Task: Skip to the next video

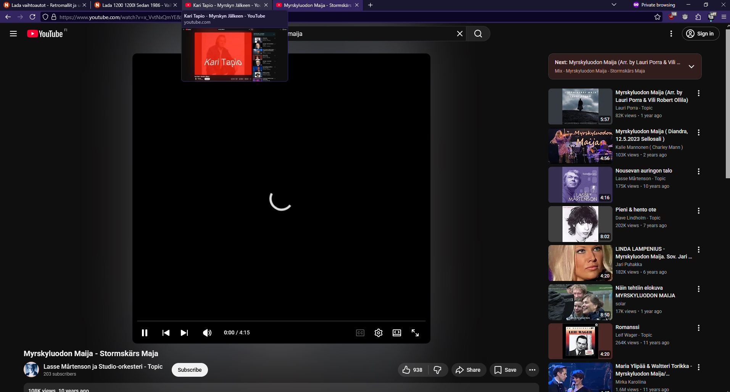Action: coord(184,333)
